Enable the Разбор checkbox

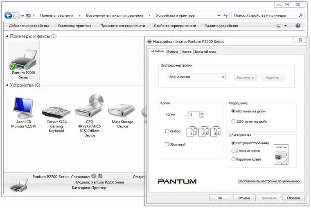click(x=167, y=131)
